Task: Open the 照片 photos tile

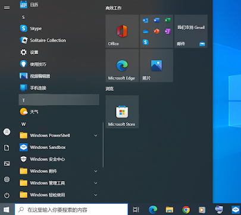Action: pyautogui.click(x=157, y=65)
